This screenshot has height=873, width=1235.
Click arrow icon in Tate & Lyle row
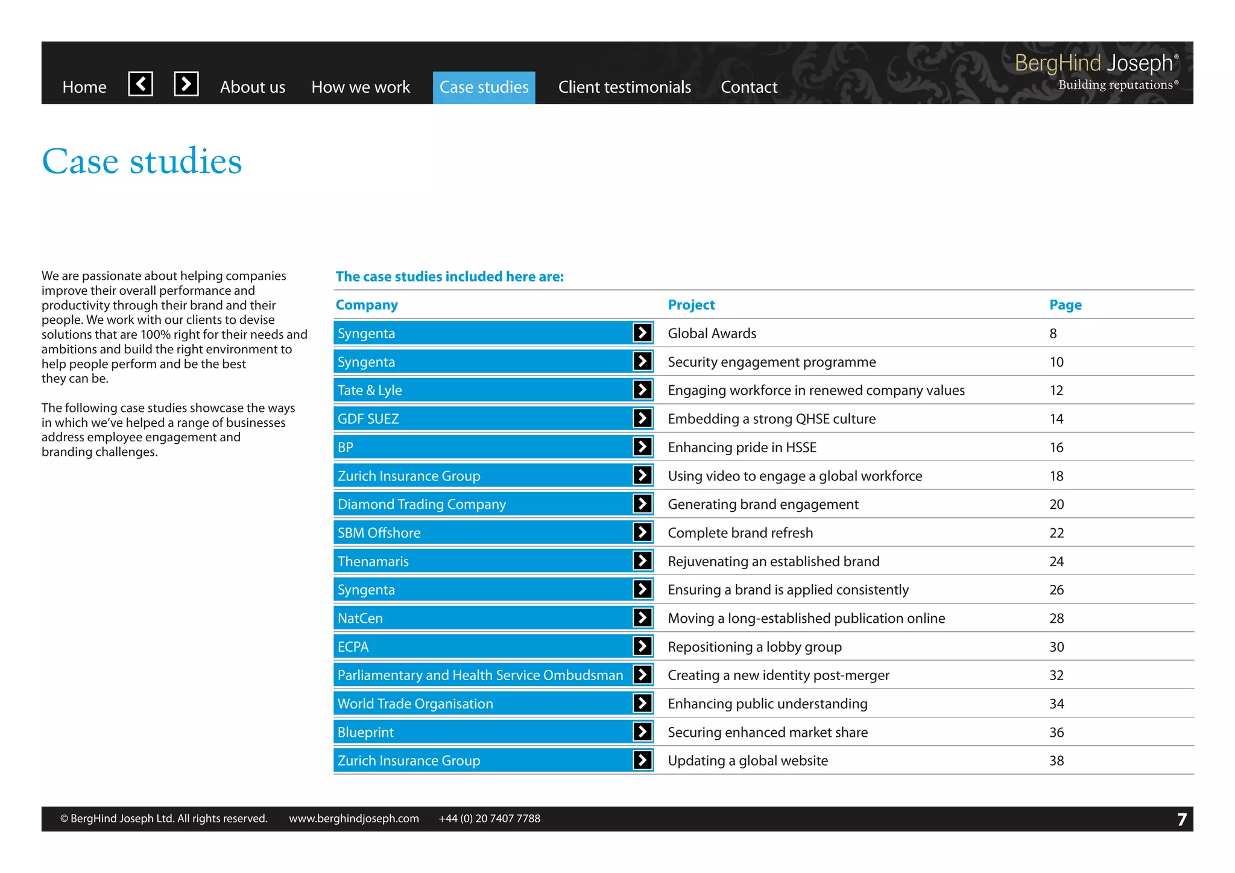[642, 390]
